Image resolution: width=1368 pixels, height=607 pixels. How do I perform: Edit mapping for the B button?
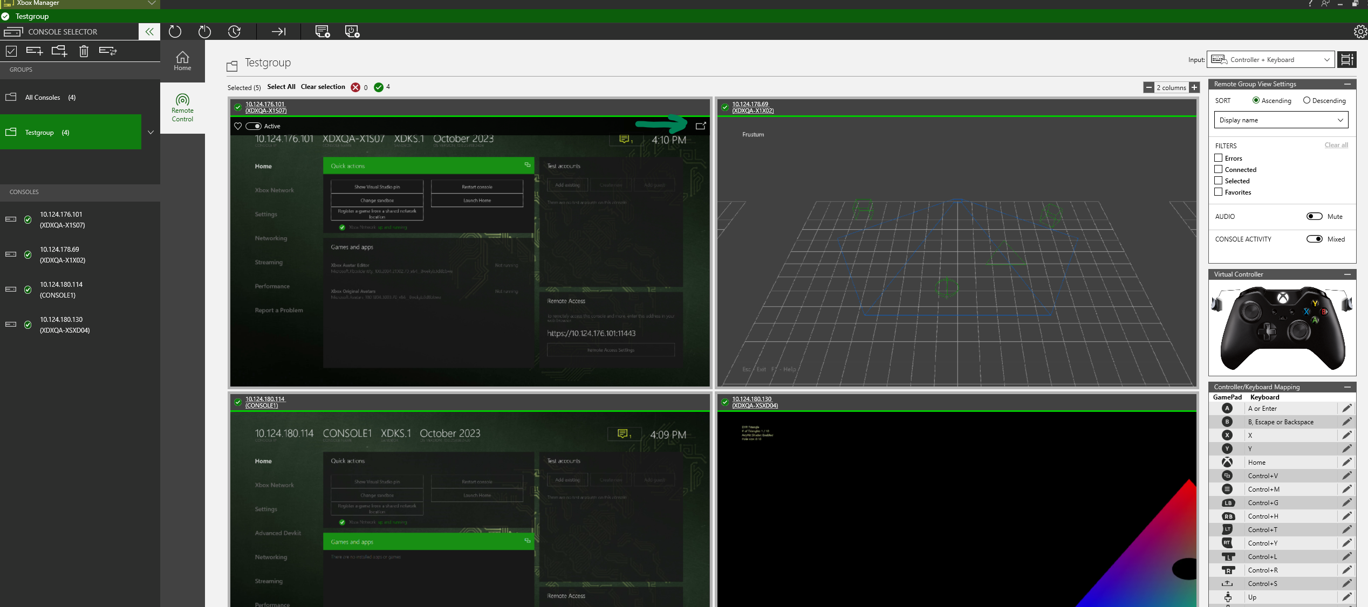(1346, 422)
